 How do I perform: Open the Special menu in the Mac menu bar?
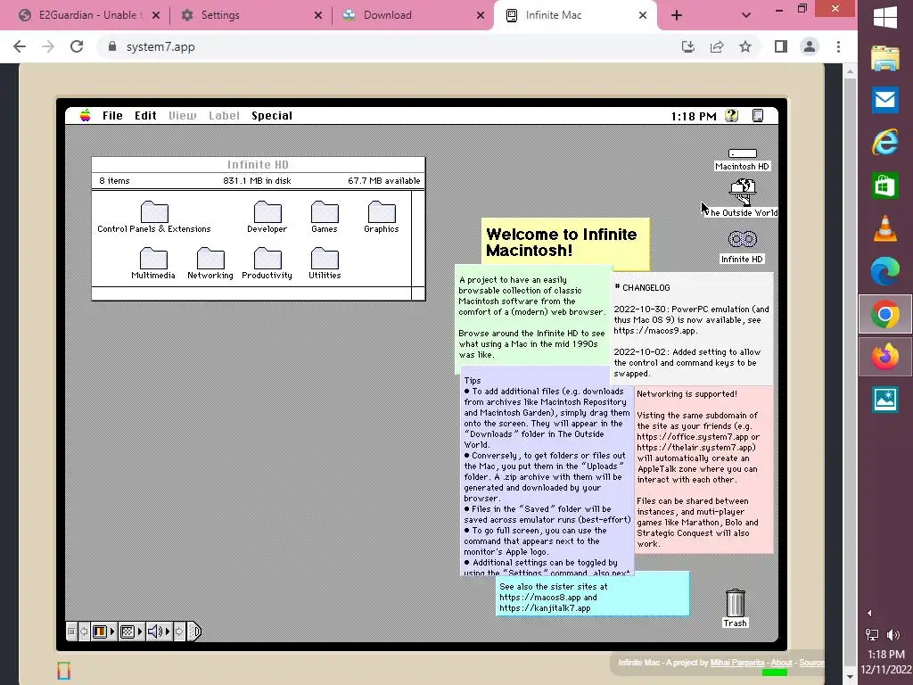click(x=272, y=115)
